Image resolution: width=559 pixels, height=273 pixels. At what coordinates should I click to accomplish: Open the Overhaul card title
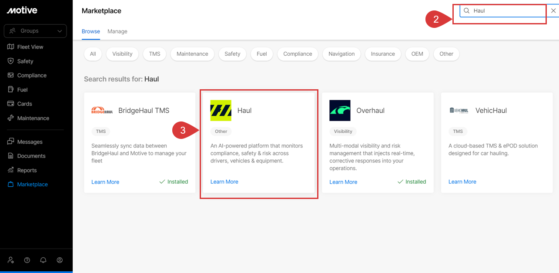tap(371, 111)
